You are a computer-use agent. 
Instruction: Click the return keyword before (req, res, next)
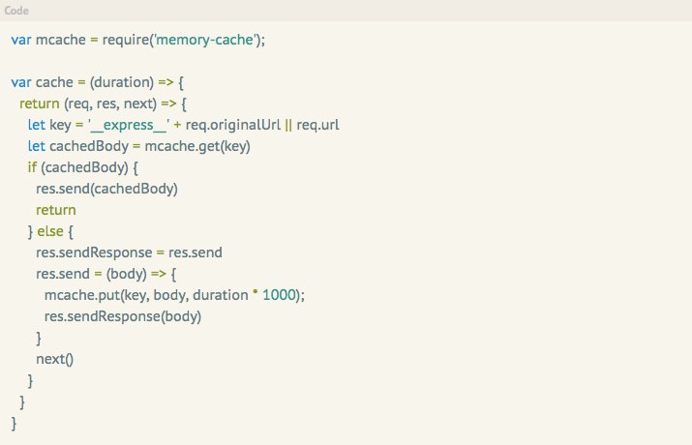point(40,104)
